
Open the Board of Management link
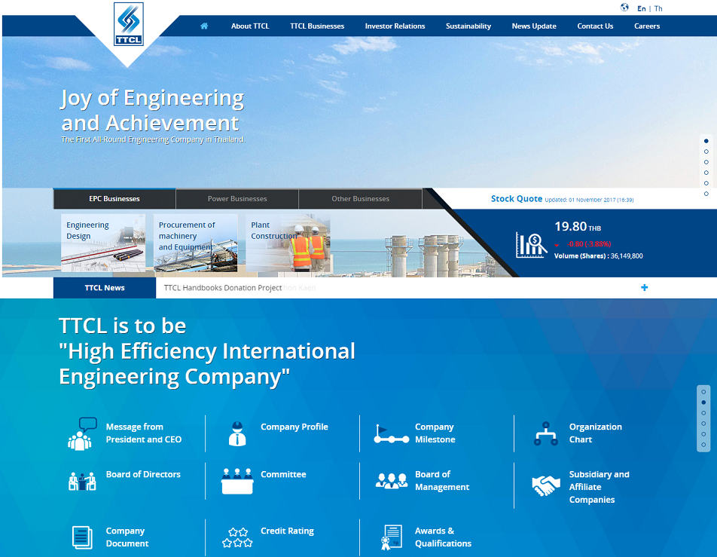pyautogui.click(x=441, y=481)
